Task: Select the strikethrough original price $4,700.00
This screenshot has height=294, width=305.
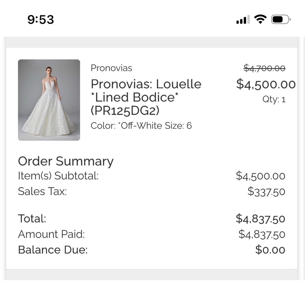Action: 264,68
